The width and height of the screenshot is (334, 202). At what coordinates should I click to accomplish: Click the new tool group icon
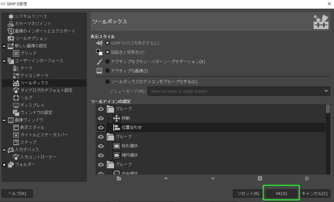click(x=119, y=178)
